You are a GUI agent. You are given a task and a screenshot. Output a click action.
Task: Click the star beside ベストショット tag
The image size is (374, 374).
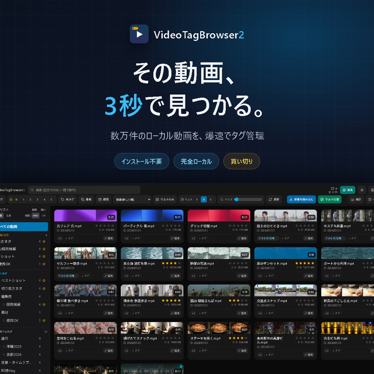[44, 280]
